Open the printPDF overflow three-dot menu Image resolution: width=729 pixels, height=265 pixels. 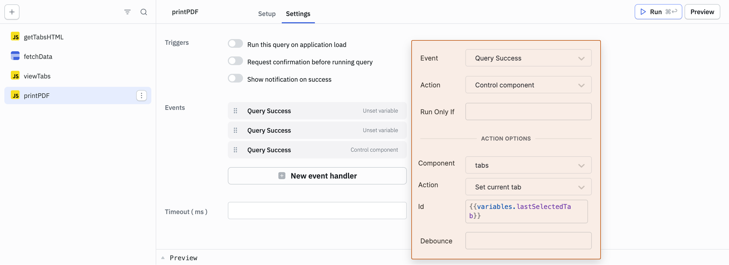(141, 95)
